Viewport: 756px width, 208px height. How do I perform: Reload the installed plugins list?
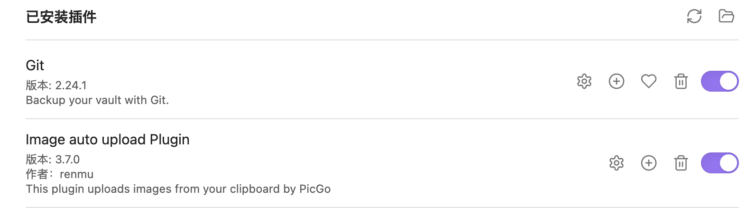point(694,17)
